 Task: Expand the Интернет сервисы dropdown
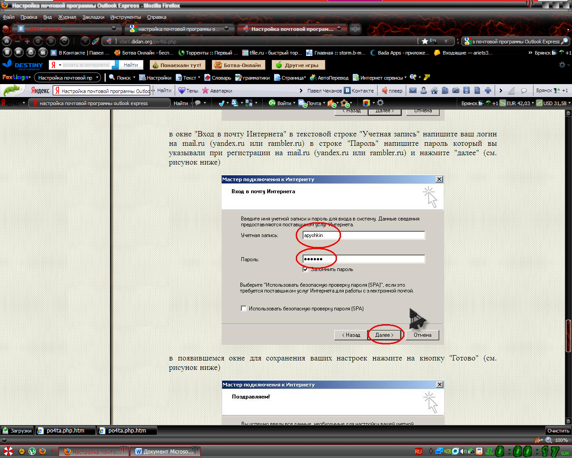click(x=405, y=77)
